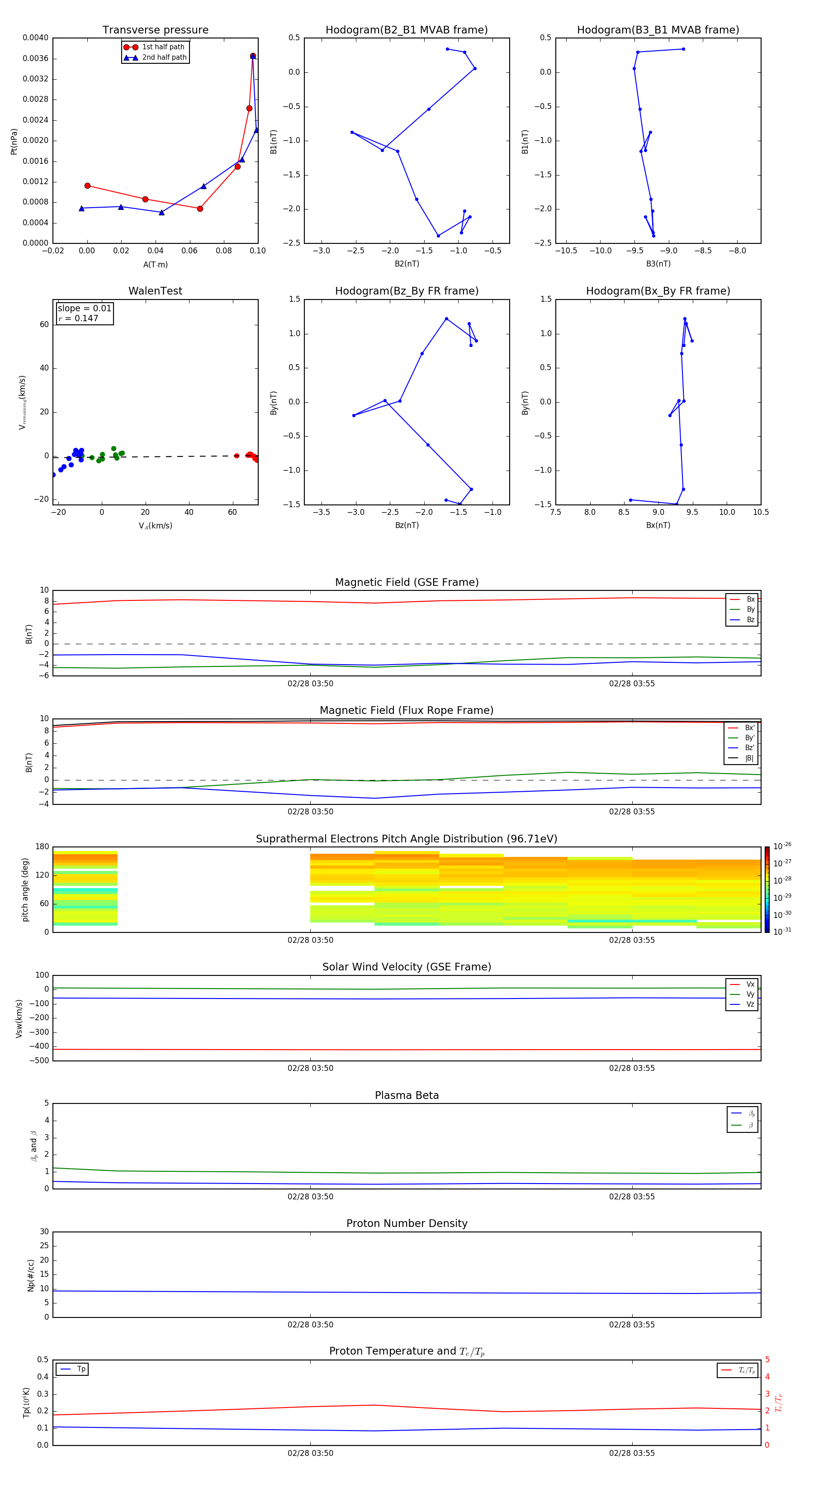Click |B| legend entry in flux rope panel
814x1493 pixels.
(x=742, y=758)
